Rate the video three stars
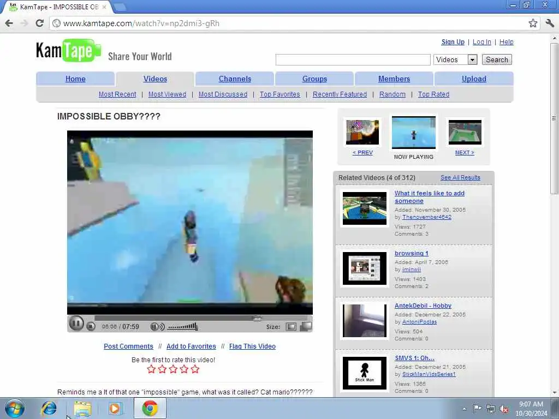The width and height of the screenshot is (559, 419). pyautogui.click(x=173, y=369)
